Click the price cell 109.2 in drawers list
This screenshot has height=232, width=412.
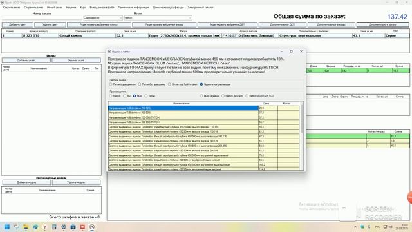268,165
